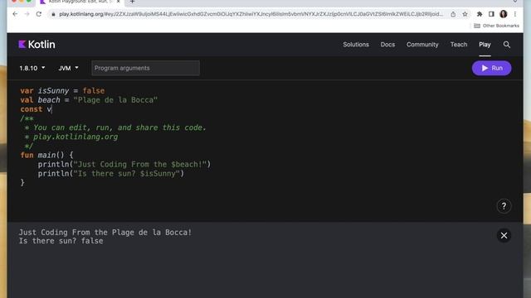Image resolution: width=531 pixels, height=298 pixels.
Task: Open browser extensions puzzle icon
Action: [x=480, y=14]
